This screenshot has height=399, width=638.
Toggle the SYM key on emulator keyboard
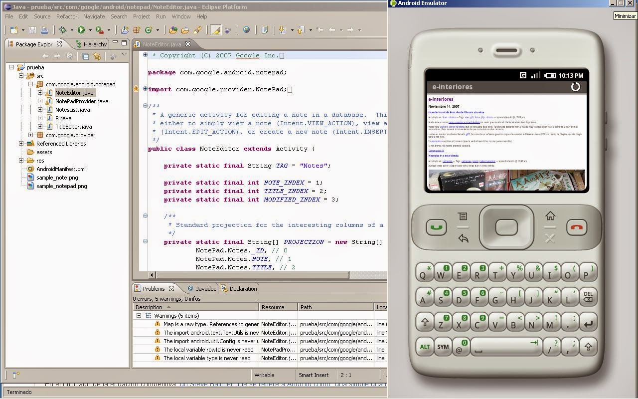pyautogui.click(x=443, y=347)
